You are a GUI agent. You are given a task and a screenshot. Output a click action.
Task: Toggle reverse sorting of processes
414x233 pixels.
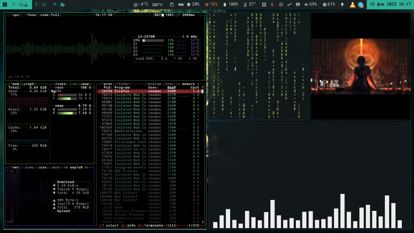coord(153,84)
